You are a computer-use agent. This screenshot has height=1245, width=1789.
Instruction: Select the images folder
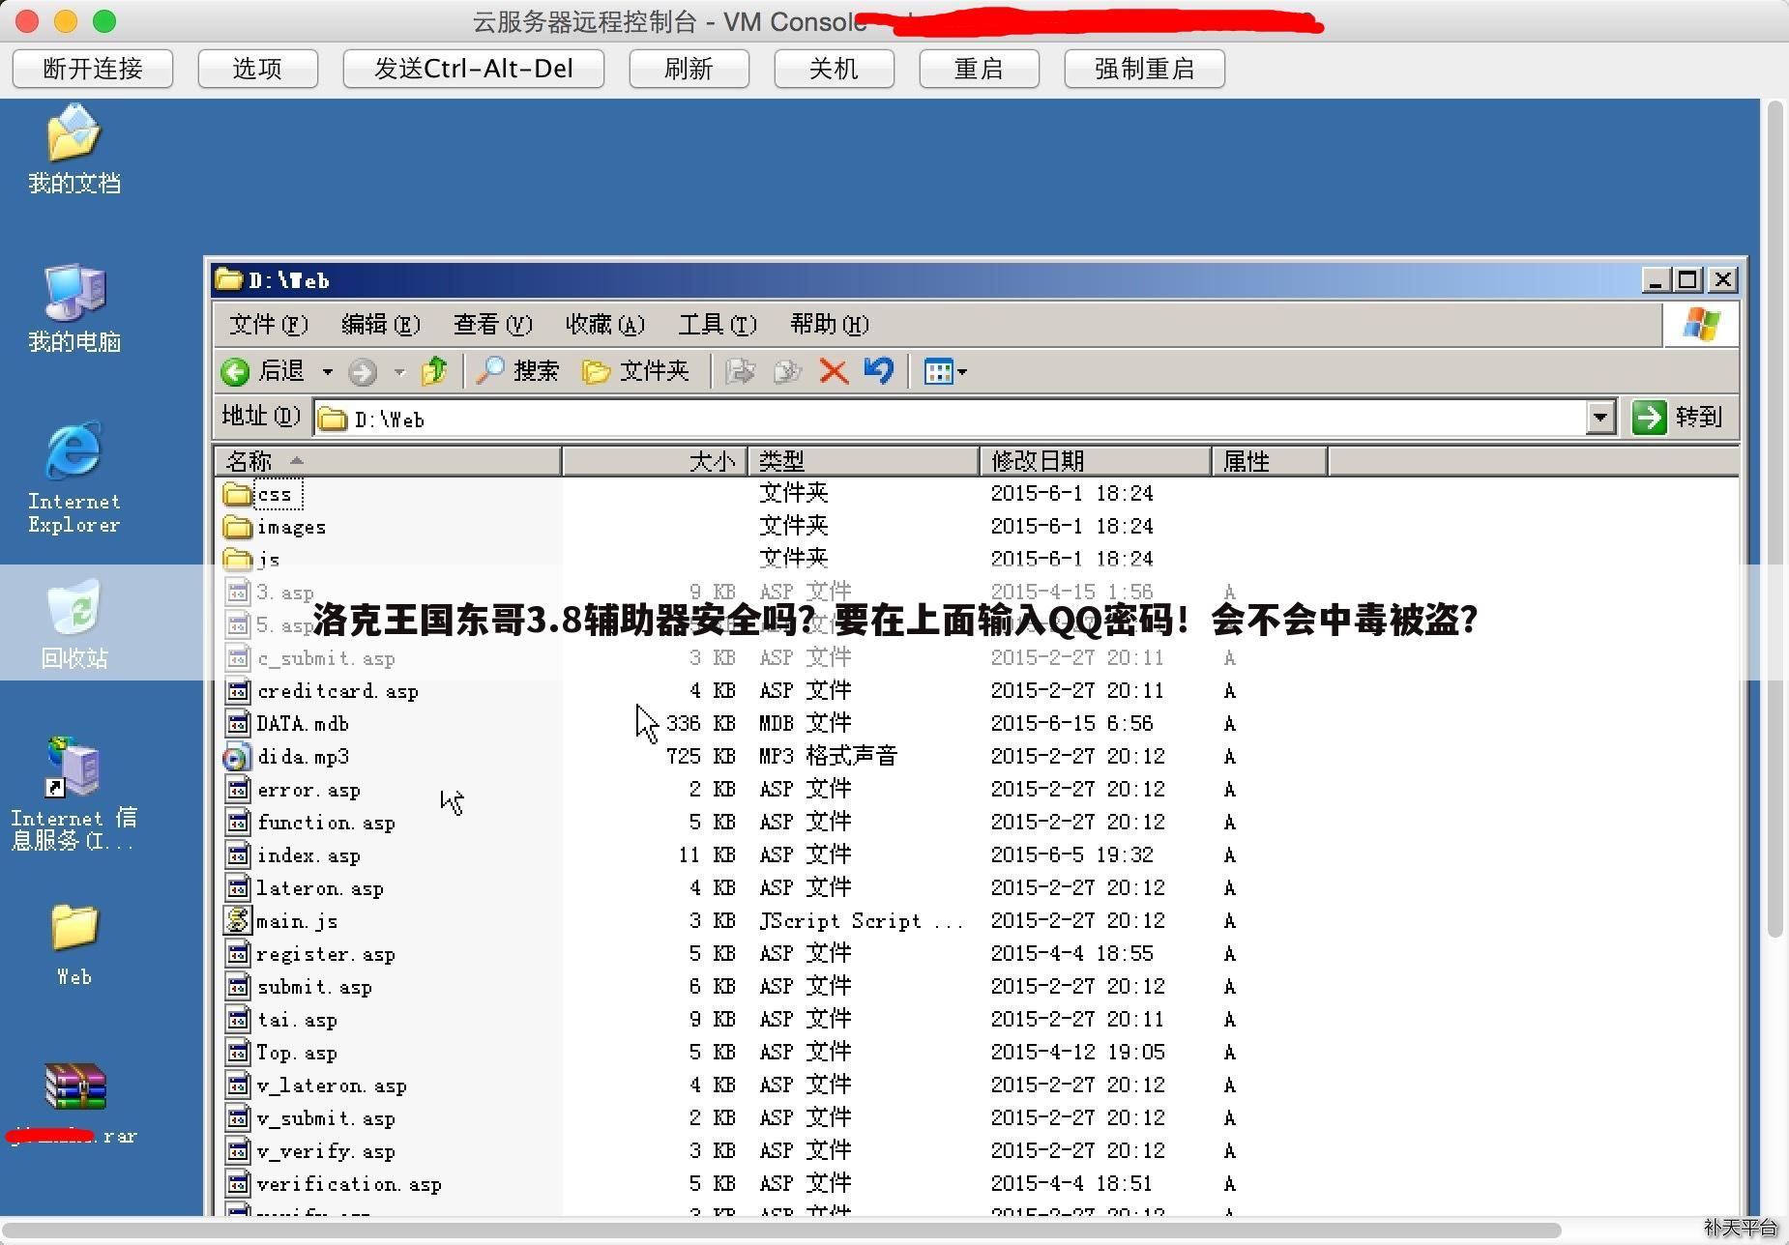[x=276, y=527]
